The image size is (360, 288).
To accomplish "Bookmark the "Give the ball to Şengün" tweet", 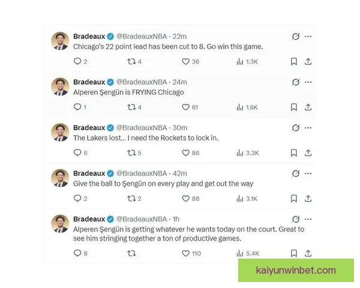I will 294,198.
